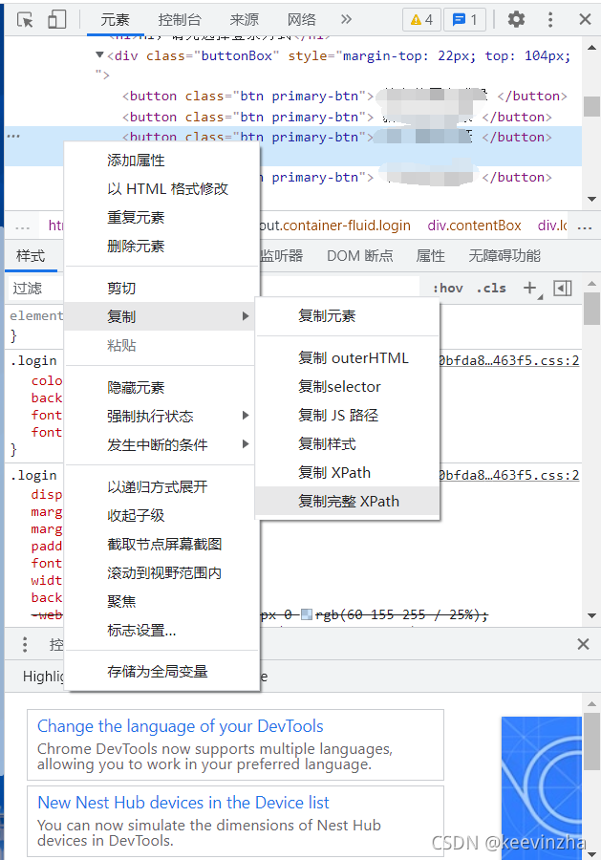Open the 'New Nest Hub devices' link
The width and height of the screenshot is (601, 860).
coord(182,803)
